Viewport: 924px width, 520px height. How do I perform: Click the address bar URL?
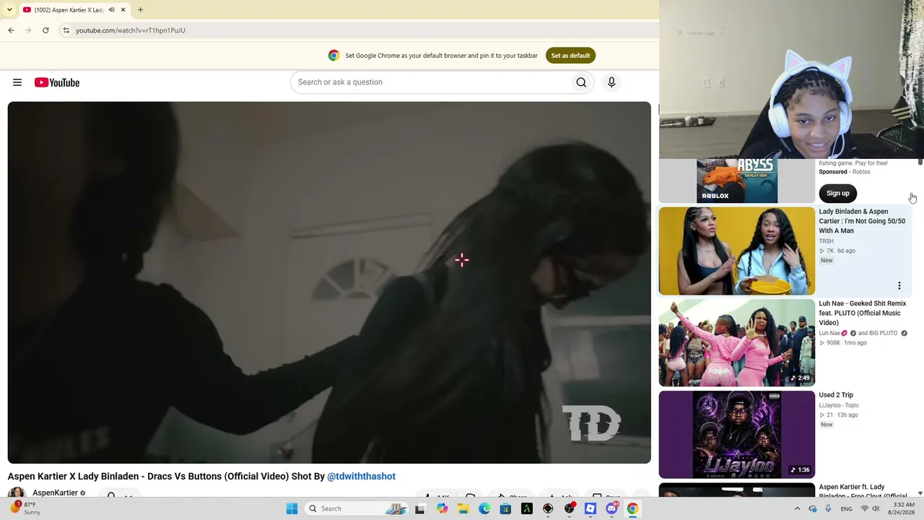click(130, 30)
